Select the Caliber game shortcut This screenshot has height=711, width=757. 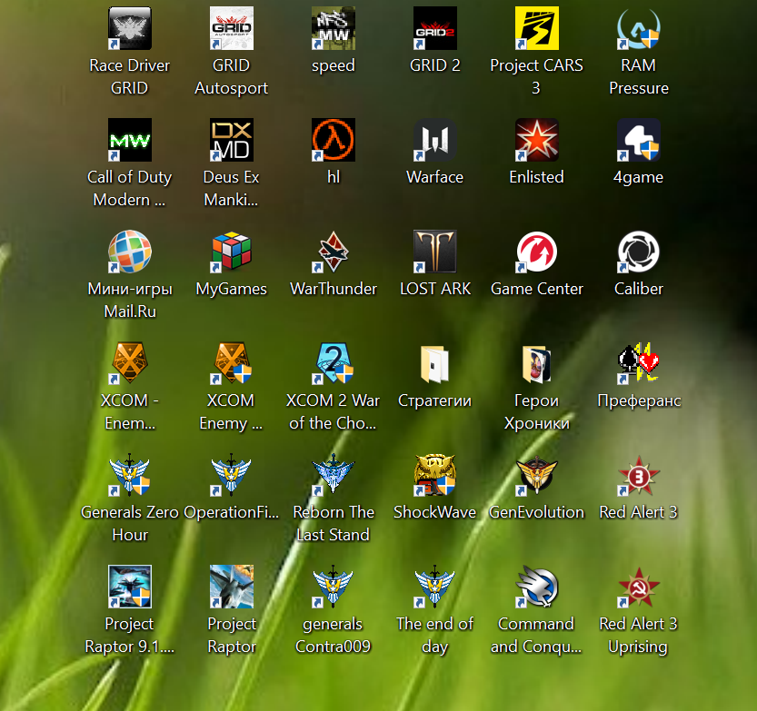639,252
